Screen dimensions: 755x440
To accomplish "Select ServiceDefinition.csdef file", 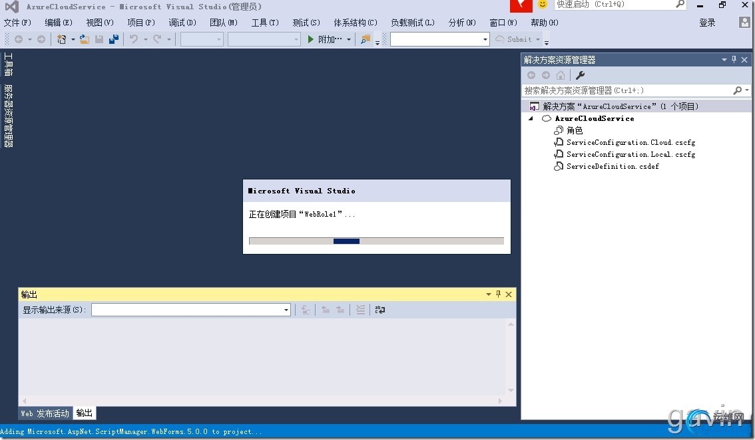I will pyautogui.click(x=607, y=166).
